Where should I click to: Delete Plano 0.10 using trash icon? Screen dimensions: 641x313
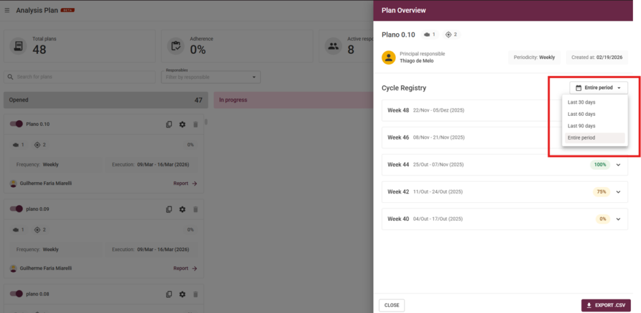click(195, 125)
